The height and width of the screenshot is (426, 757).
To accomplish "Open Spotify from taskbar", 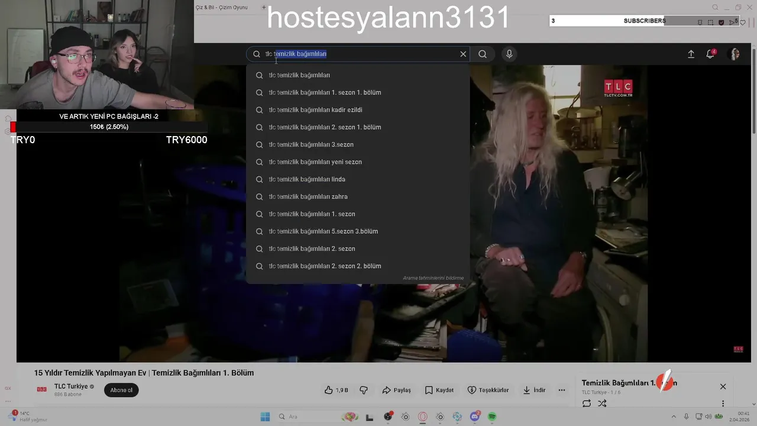I will point(492,417).
